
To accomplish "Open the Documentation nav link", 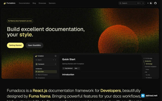I will (x=24, y=3).
